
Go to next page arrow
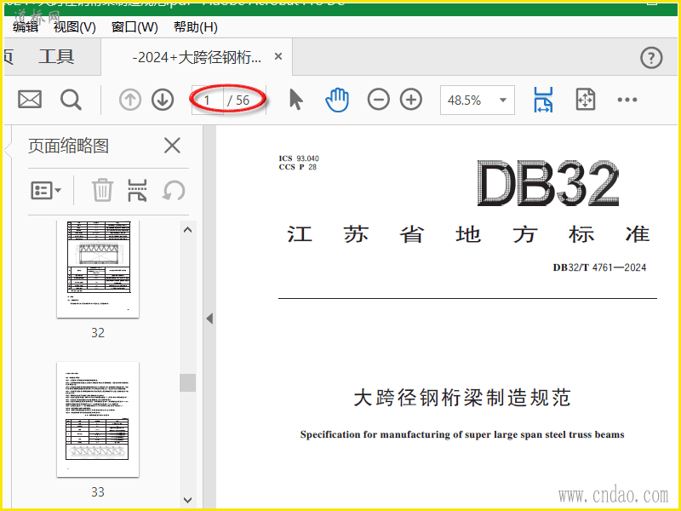[x=163, y=100]
